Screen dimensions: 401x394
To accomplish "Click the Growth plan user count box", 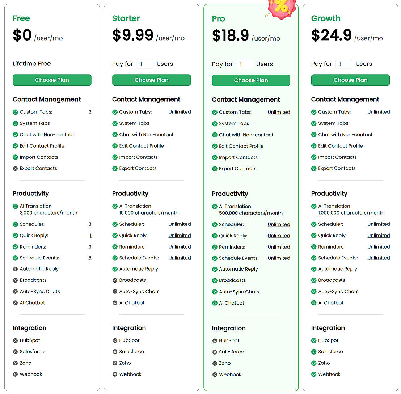I will (x=343, y=64).
